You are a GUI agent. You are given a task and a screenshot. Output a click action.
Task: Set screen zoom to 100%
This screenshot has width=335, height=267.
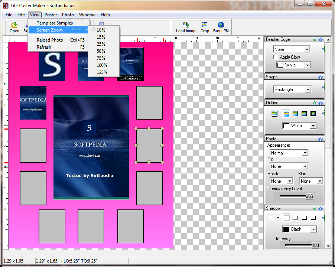[103, 65]
